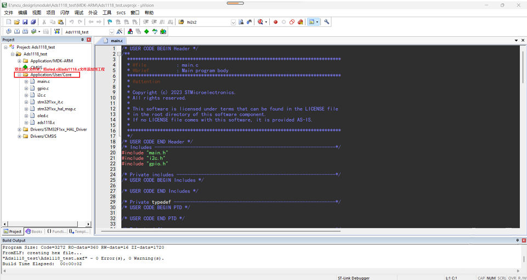Download to flash with the LOAD icon
The height and width of the screenshot is (280, 527).
[57, 32]
